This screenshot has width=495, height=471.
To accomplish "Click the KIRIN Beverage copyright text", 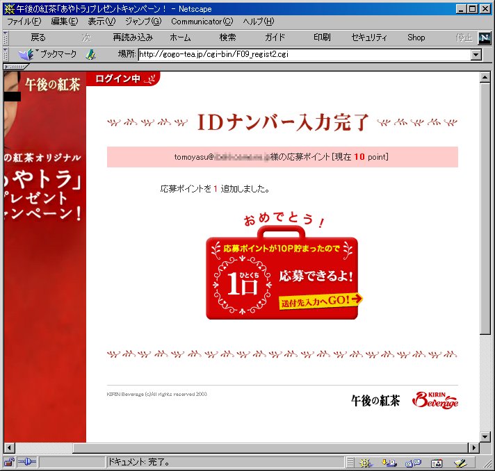I will 157,394.
